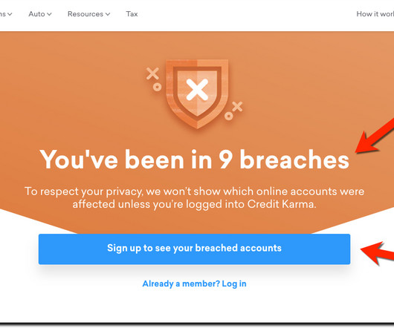
Task: Click the small circle right of shield
Action: click(x=228, y=116)
